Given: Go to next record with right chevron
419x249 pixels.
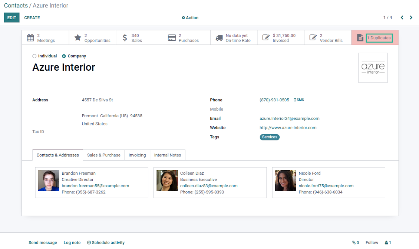Looking at the screenshot, I should [411, 18].
